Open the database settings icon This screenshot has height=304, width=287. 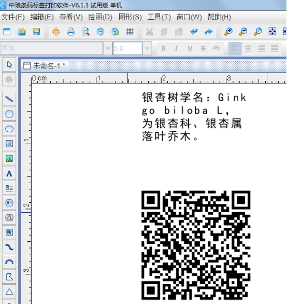tap(101, 32)
